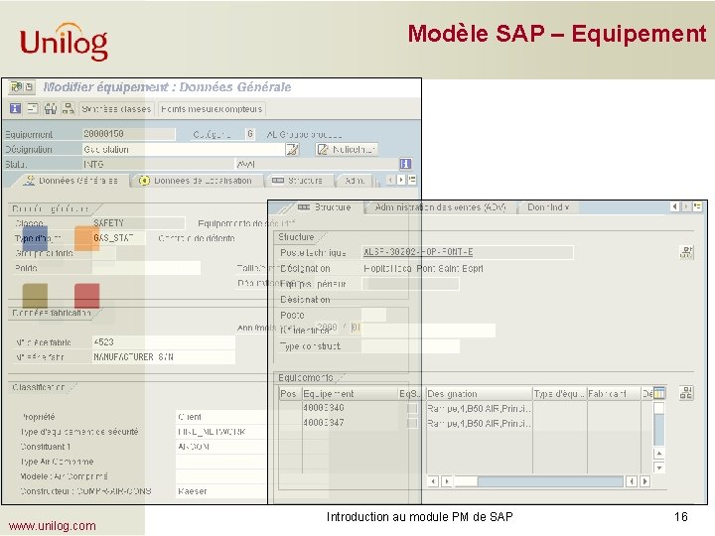Click hierarchy icon beside Poste technique field
Image resolution: width=715 pixels, height=536 pixels.
click(x=687, y=252)
